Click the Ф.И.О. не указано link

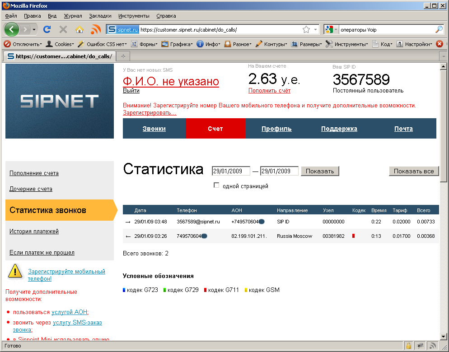171,82
